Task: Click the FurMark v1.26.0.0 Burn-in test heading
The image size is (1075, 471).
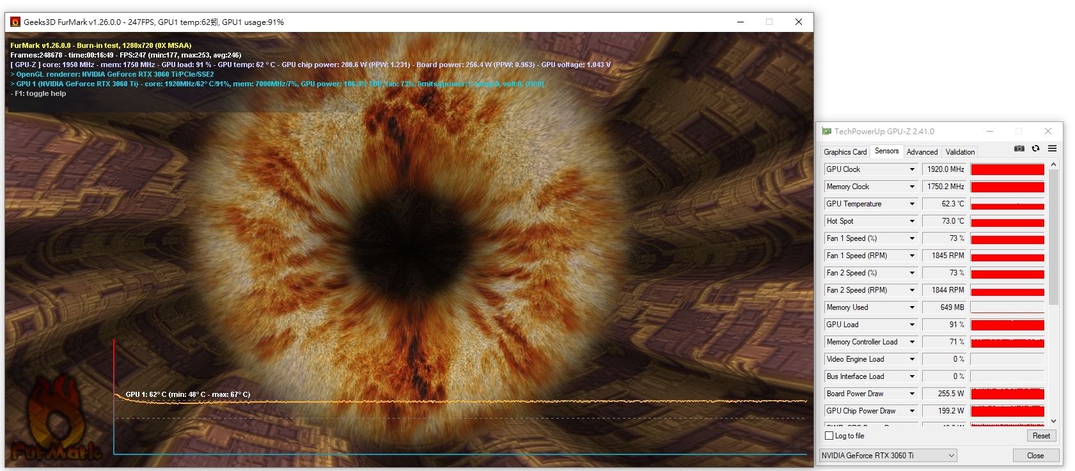Action: tap(101, 45)
